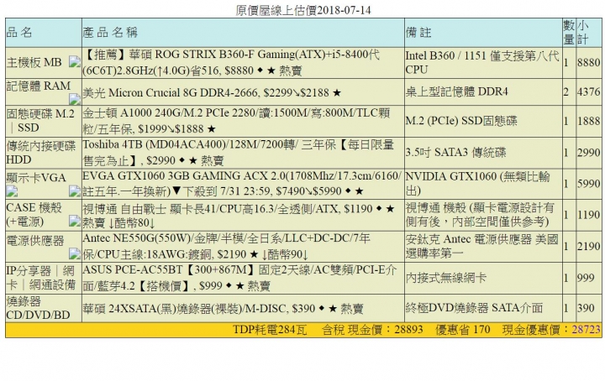Click the subtotal 2190
This screenshot has width=605, height=381.
pyautogui.click(x=589, y=246)
